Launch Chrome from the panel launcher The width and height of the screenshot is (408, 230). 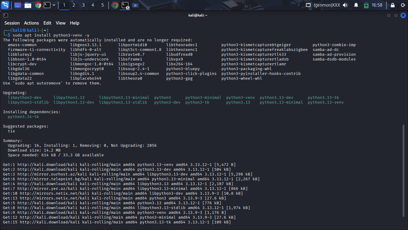point(38,5)
